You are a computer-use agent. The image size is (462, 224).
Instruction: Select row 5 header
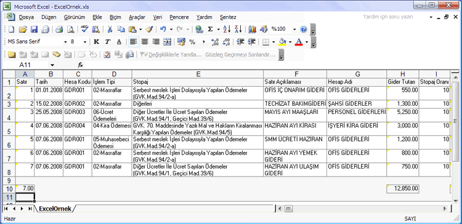[x=9, y=129]
